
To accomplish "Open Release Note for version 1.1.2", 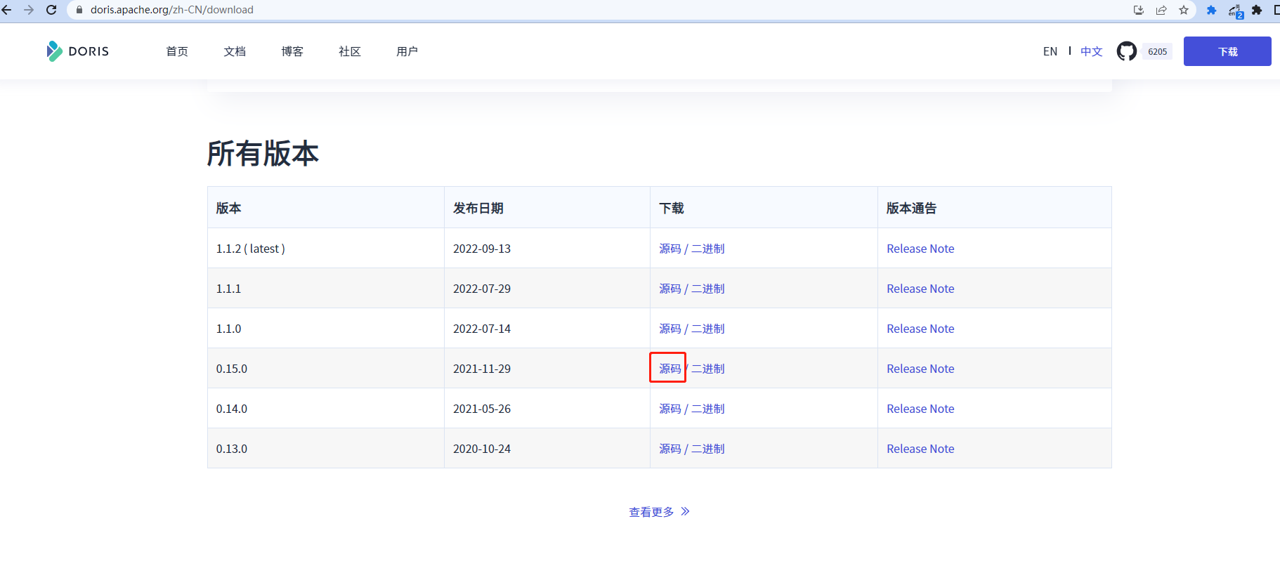I will 920,249.
